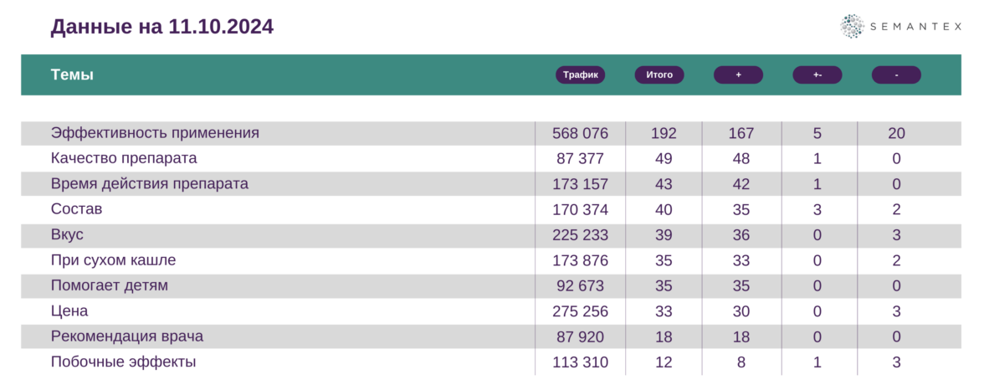Viewport: 984px width, 390px height.
Task: Click the Данные на 11.10.2024 title
Action: [162, 27]
